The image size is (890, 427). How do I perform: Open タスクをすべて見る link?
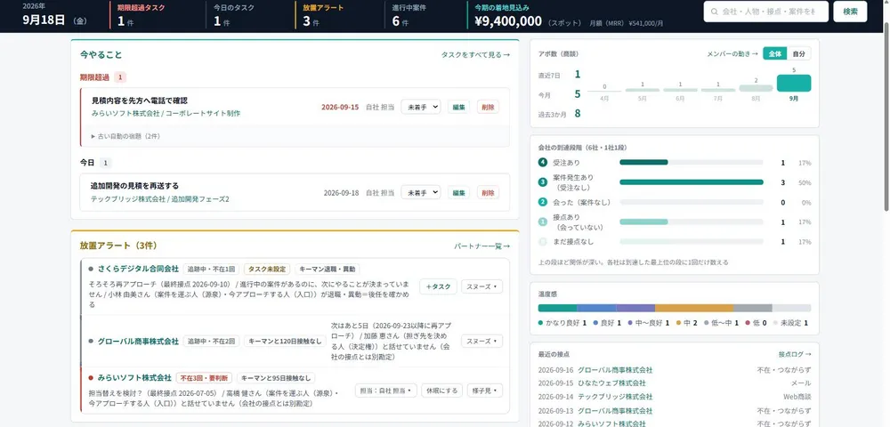pos(475,55)
